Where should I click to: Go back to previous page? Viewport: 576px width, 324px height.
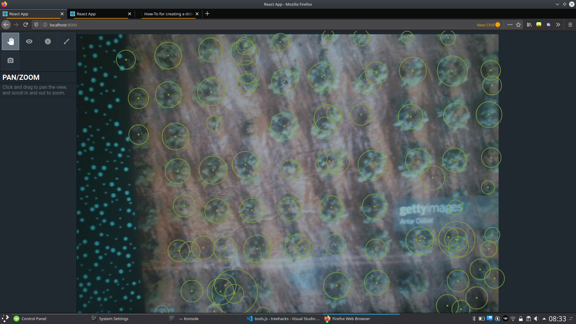[x=6, y=25]
